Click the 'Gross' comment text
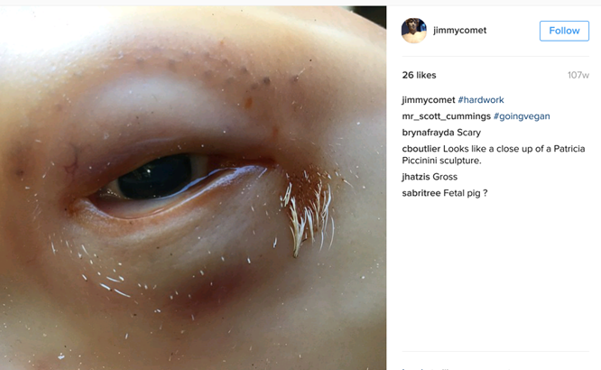The image size is (601, 370). (445, 177)
